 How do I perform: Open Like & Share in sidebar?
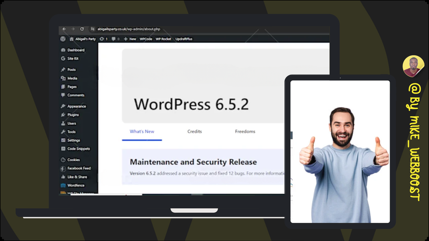(74, 177)
